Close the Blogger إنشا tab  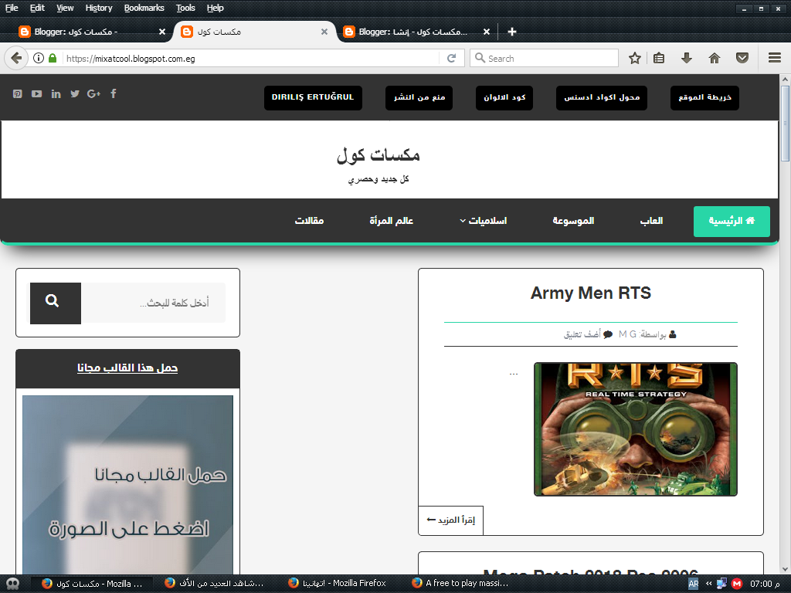pyautogui.click(x=487, y=32)
